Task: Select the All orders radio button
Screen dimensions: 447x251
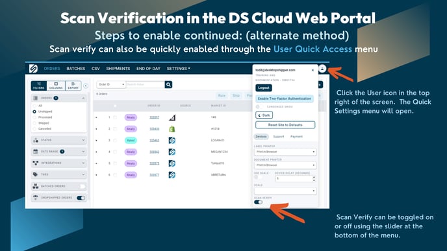Action: click(x=34, y=106)
